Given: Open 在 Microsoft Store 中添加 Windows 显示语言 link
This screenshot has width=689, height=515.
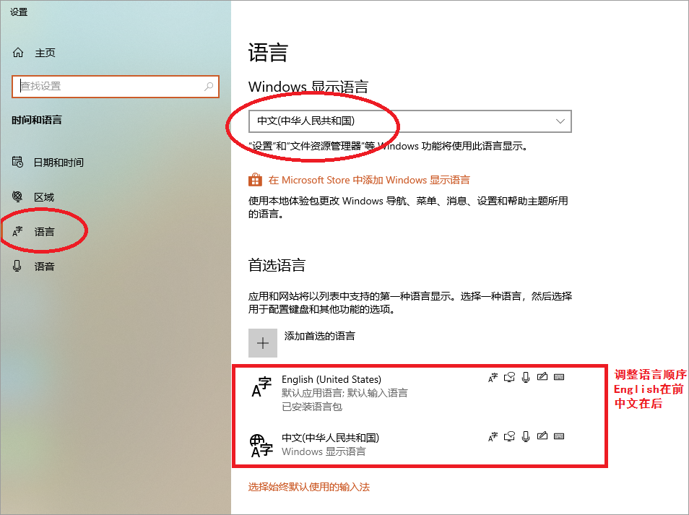Looking at the screenshot, I should click(x=368, y=180).
